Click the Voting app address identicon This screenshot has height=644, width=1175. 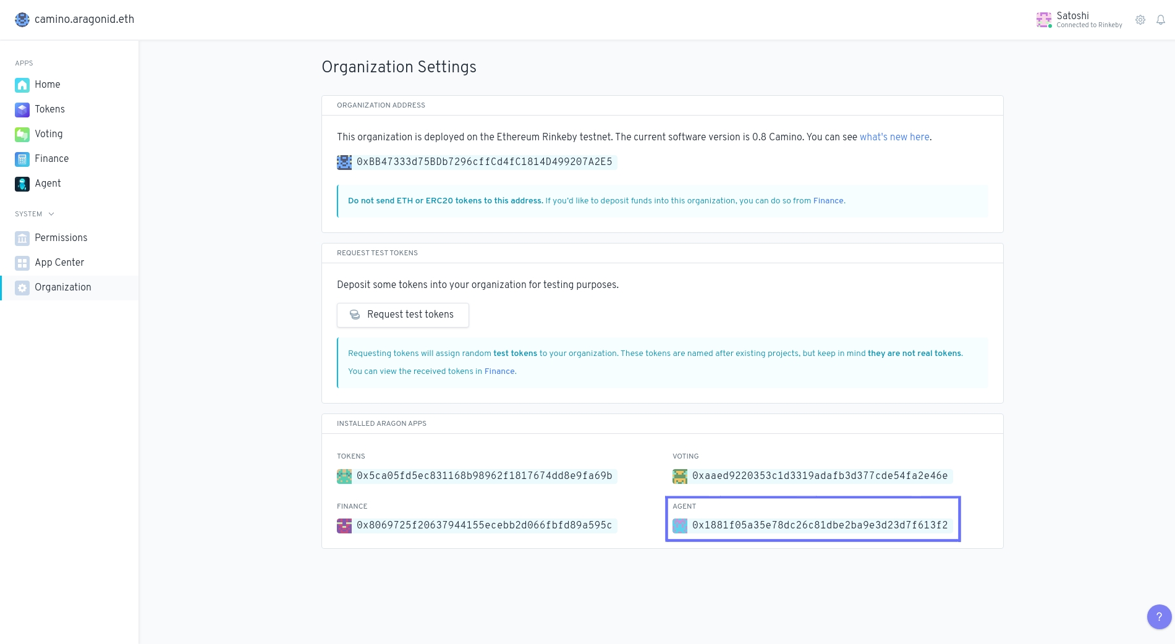680,476
